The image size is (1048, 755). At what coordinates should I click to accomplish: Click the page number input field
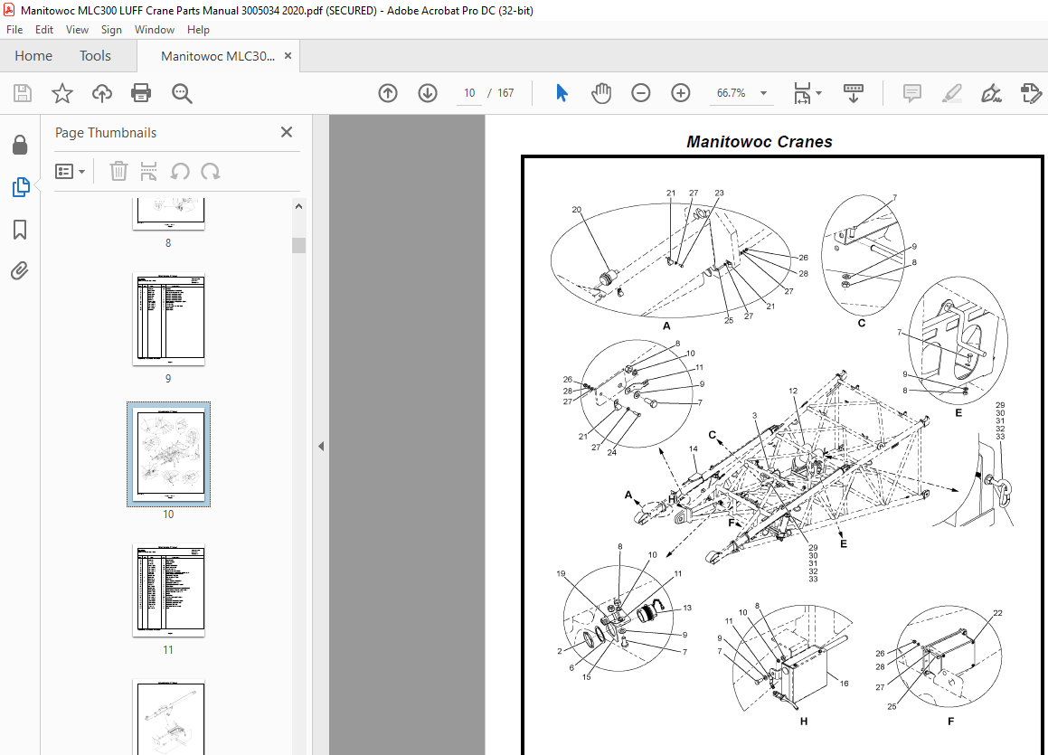(469, 93)
